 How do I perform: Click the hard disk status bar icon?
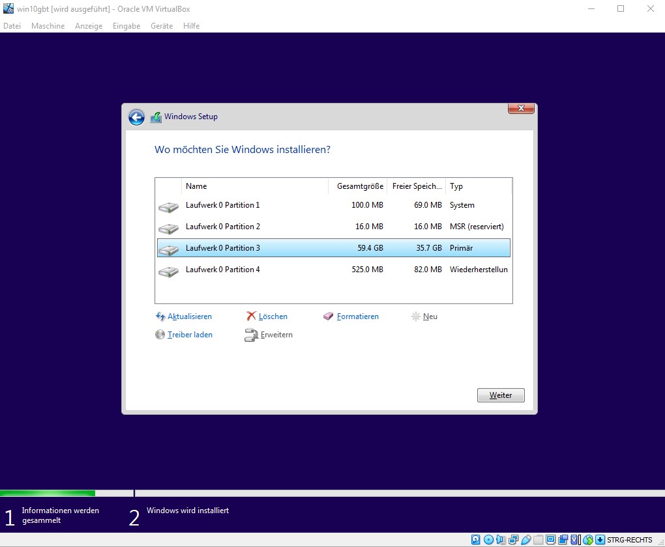tap(475, 539)
